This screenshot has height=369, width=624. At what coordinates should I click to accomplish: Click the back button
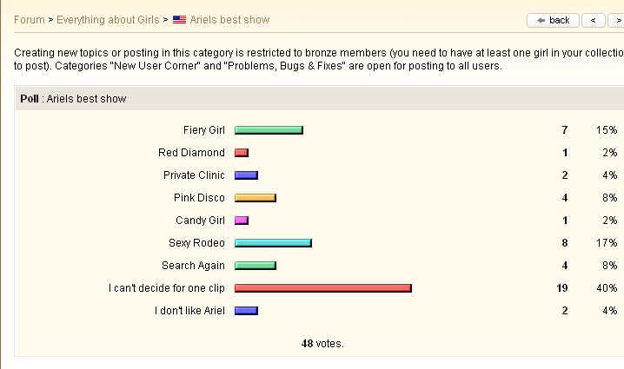click(x=553, y=20)
